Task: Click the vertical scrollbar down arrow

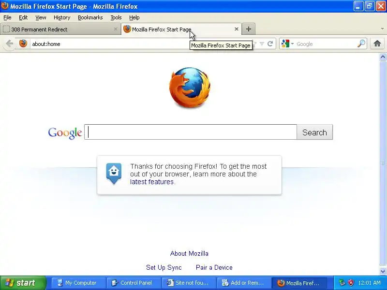Action: [x=383, y=271]
